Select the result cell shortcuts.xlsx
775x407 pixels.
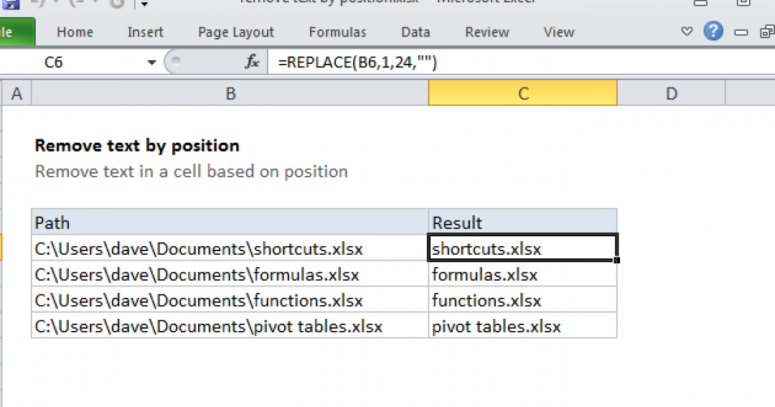click(523, 248)
